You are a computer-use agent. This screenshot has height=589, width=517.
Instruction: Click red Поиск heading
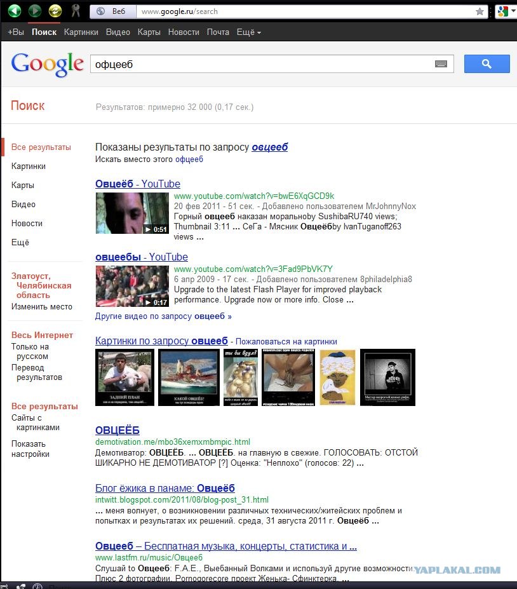click(x=28, y=105)
